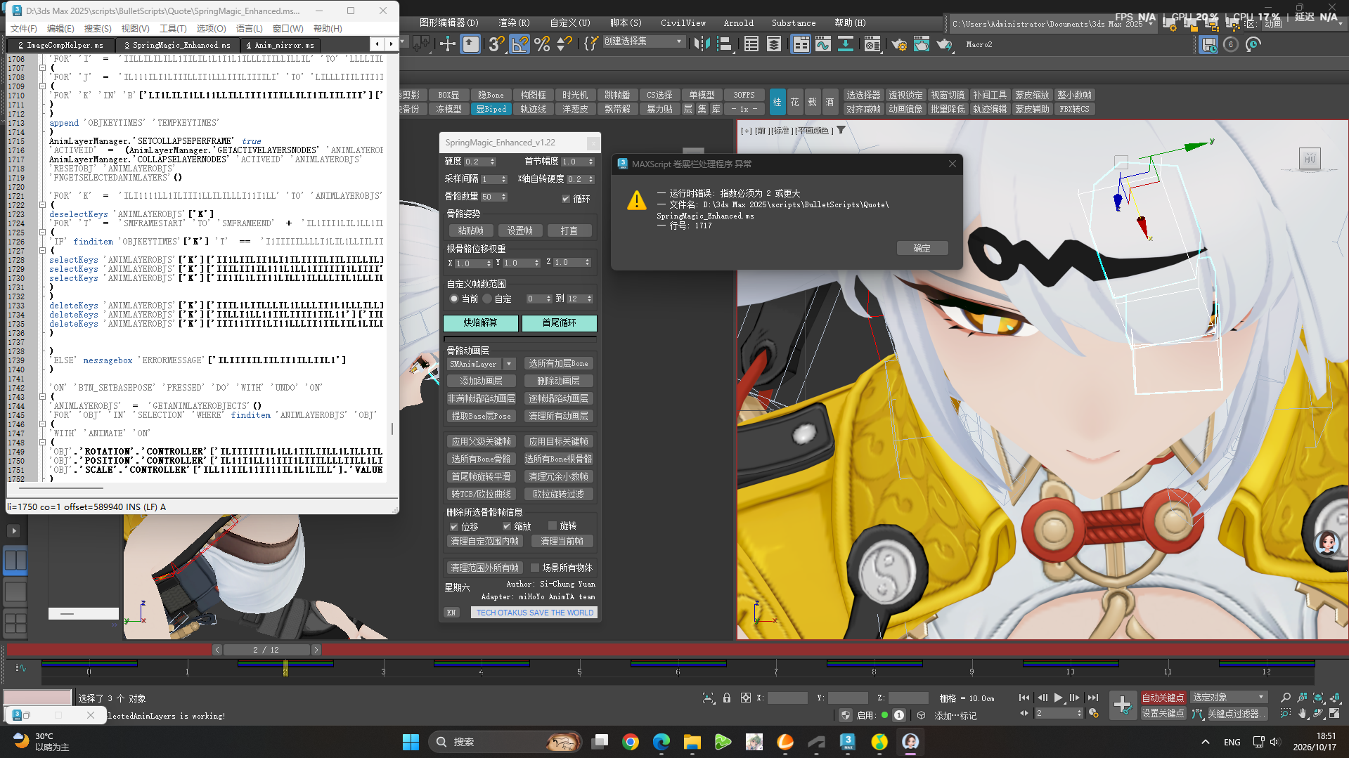This screenshot has width=1349, height=758.
Task: Click the 首尾循环 button
Action: 560,323
